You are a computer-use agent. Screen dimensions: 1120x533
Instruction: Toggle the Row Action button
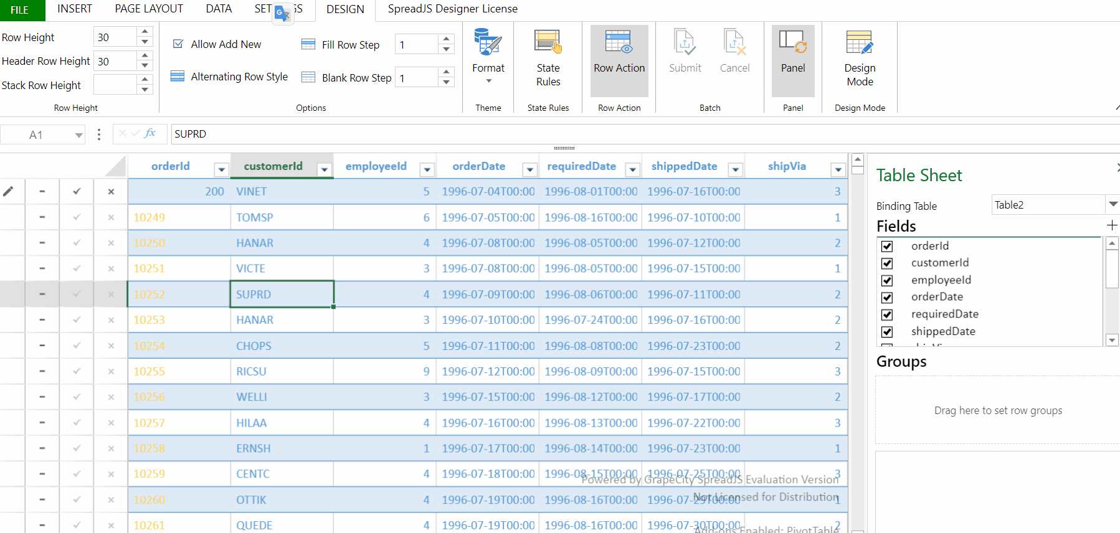[x=619, y=57]
